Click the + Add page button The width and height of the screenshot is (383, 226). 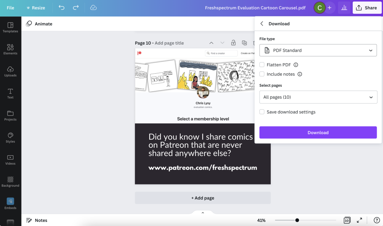(x=203, y=198)
